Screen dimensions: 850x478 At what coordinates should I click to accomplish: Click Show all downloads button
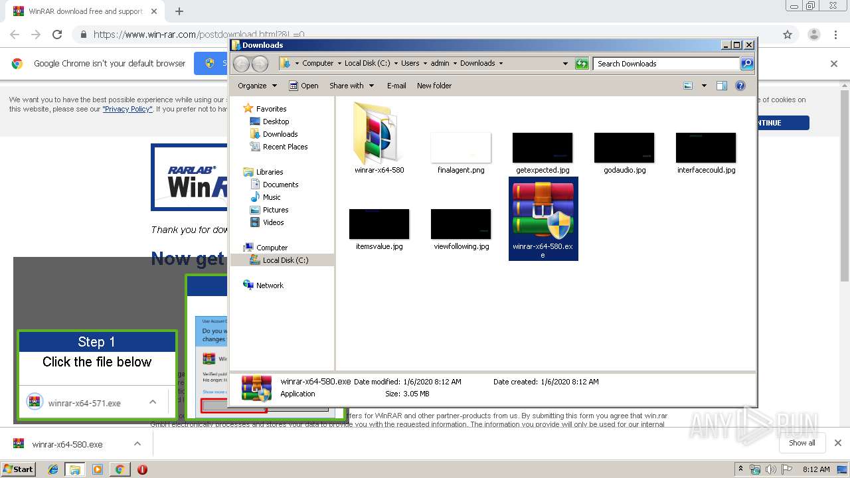[x=802, y=443]
